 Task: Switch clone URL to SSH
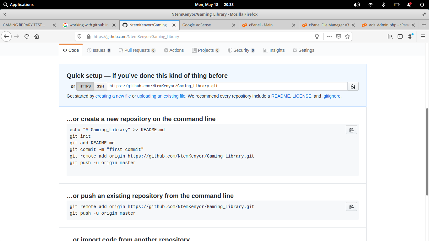point(100,86)
